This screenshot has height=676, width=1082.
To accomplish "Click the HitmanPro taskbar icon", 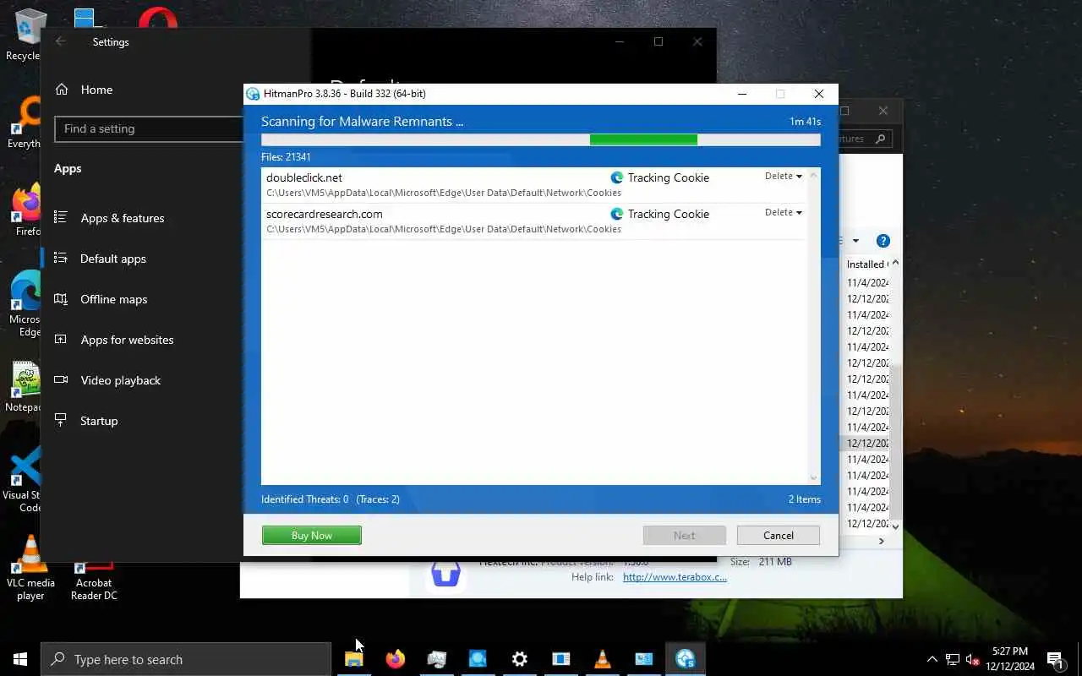I will point(686,659).
